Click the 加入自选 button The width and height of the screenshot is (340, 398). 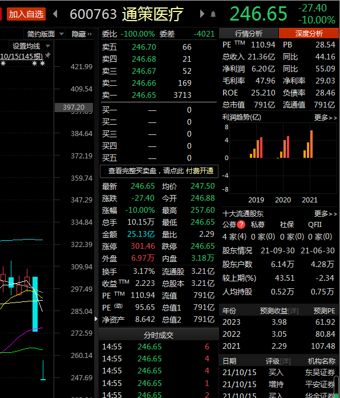tap(26, 14)
